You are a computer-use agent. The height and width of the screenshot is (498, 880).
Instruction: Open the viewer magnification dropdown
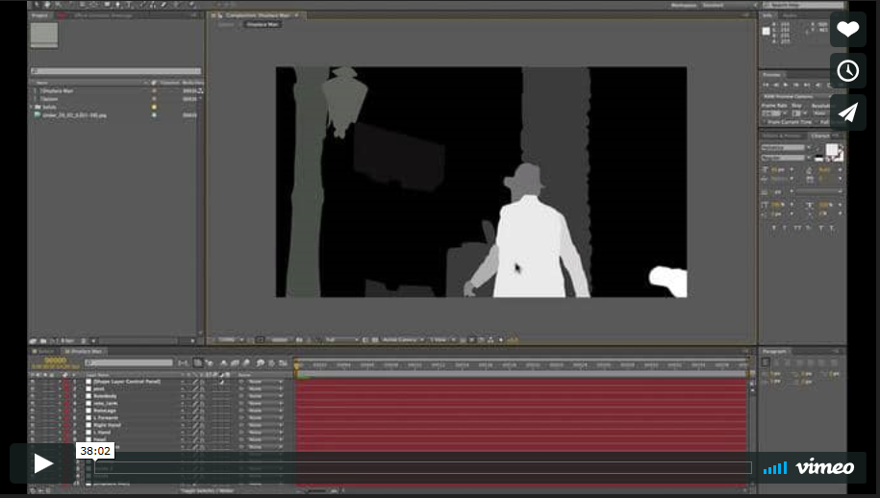pos(230,340)
